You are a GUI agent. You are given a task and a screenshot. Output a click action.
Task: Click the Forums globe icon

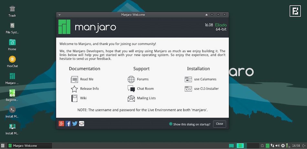click(131, 79)
